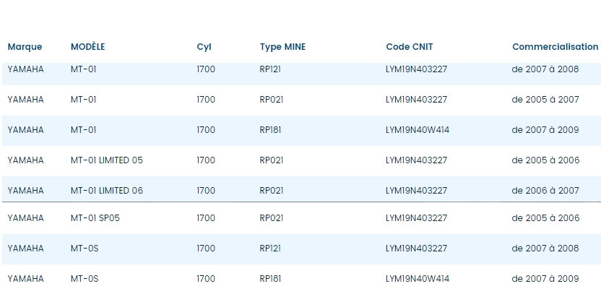Viewport: 601px width, 289px height.
Task: Click the Commercialisation column header
Action: click(555, 47)
